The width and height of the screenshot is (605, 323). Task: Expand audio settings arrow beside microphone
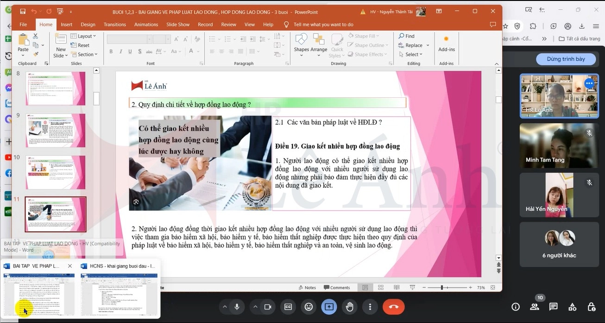(x=225, y=307)
